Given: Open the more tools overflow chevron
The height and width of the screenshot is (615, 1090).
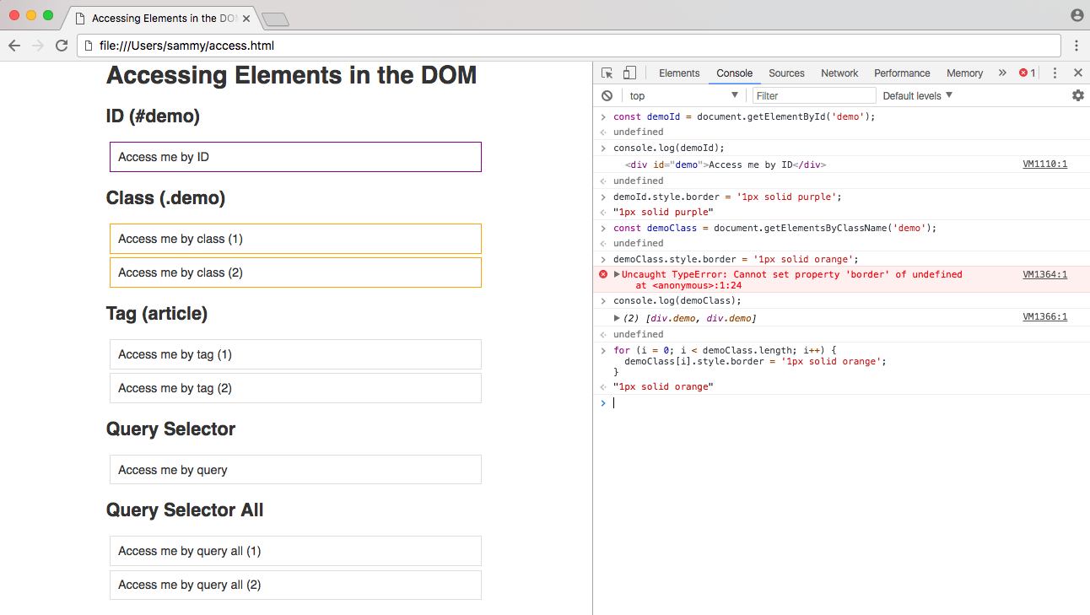Looking at the screenshot, I should click(1003, 73).
